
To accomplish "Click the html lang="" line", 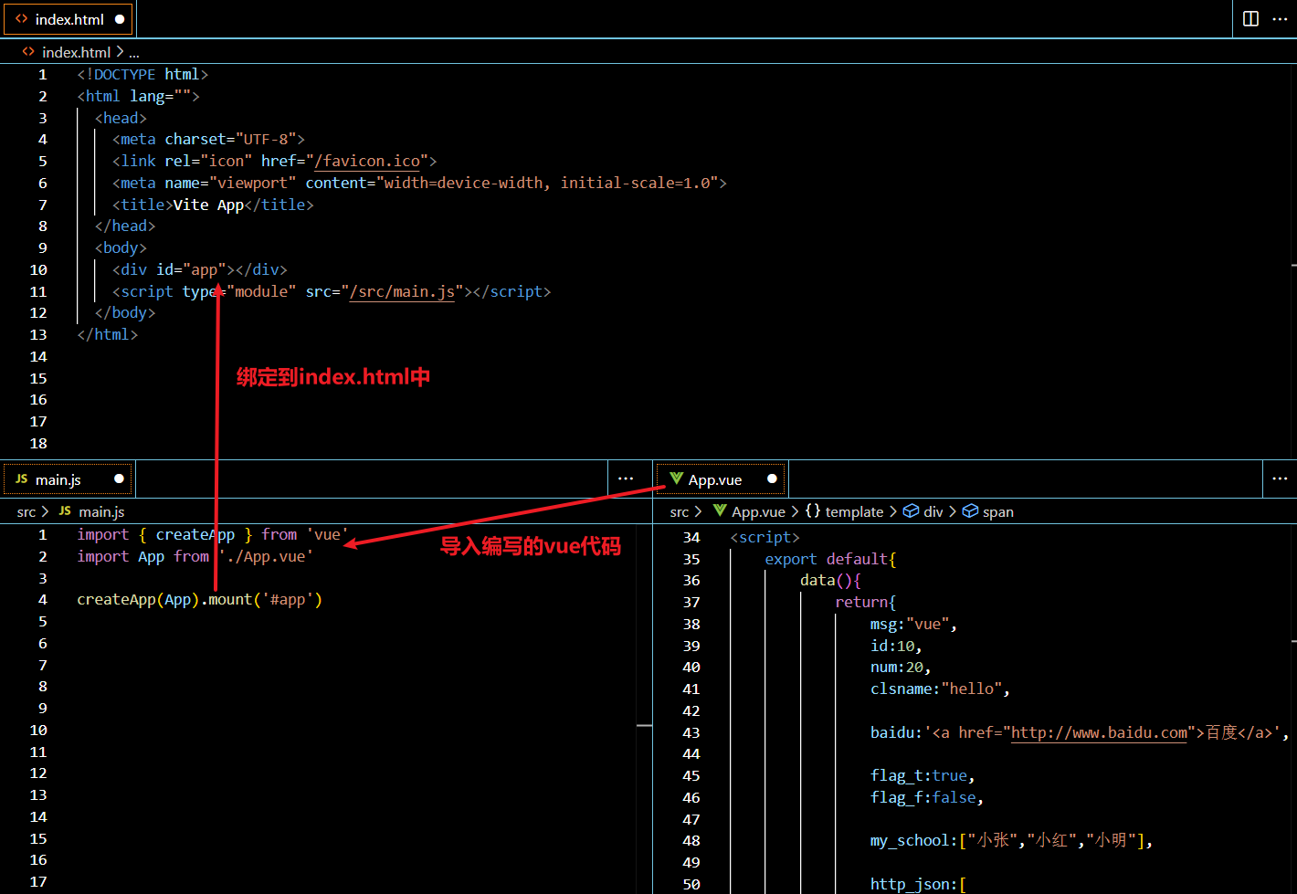I will click(138, 96).
